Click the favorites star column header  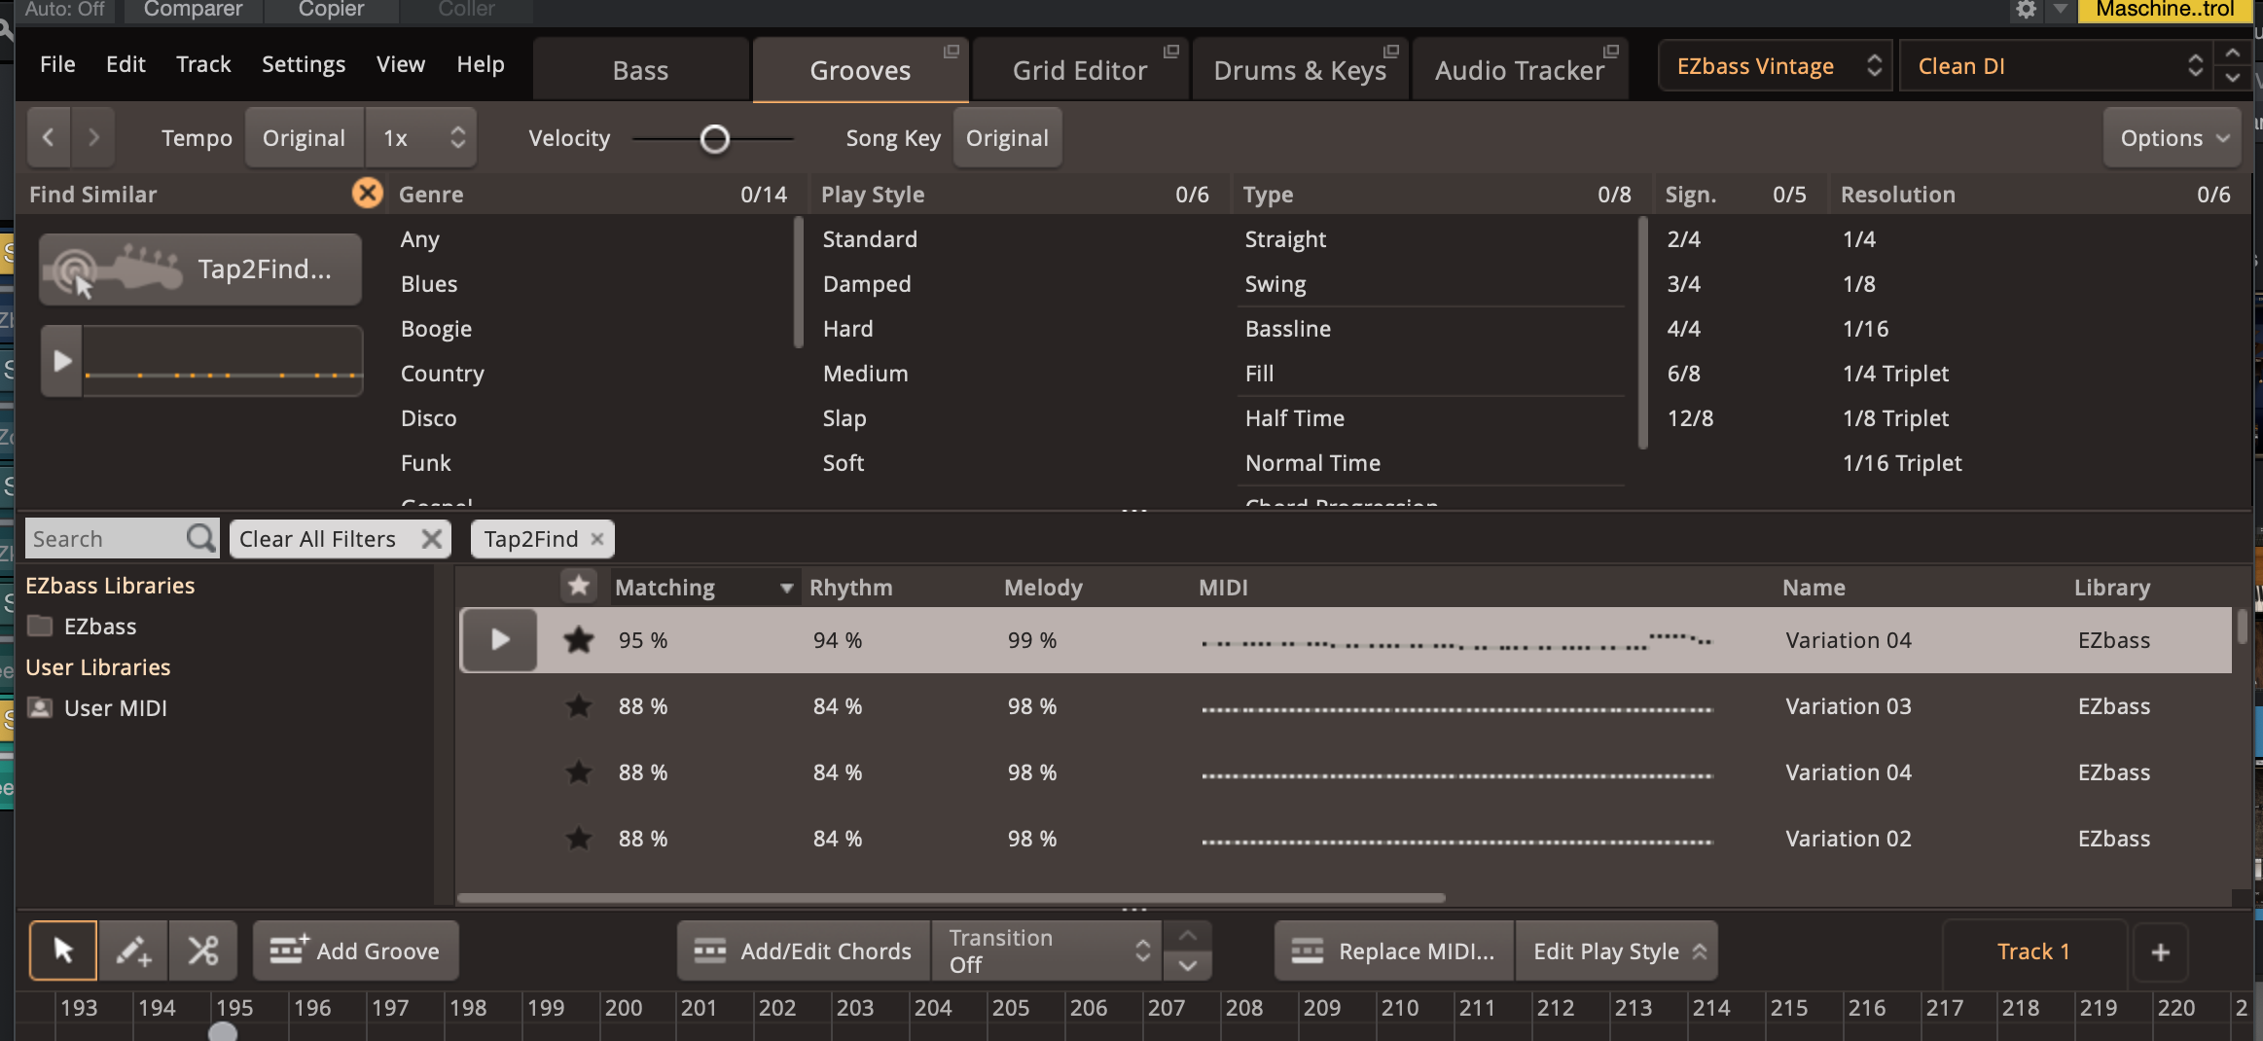point(579,587)
